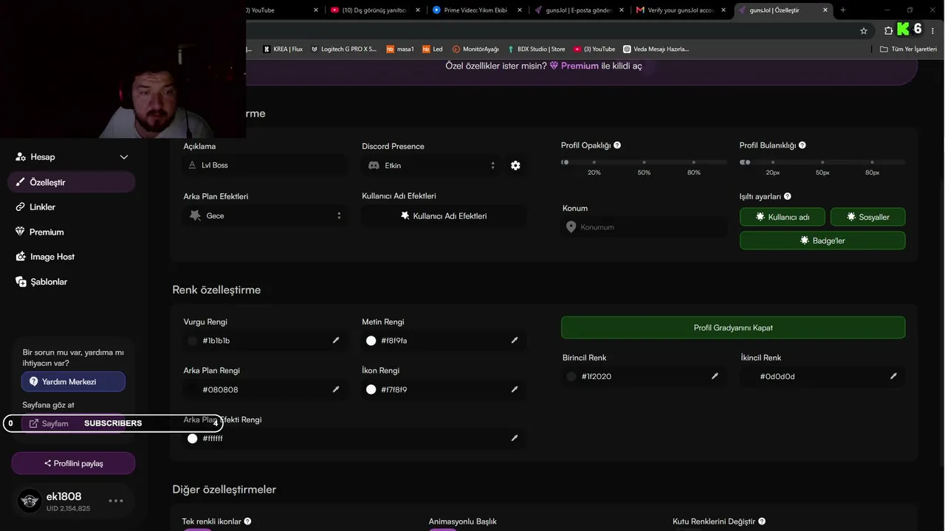Open the Özelleştir sidebar page
The height and width of the screenshot is (531, 945).
[x=72, y=182]
